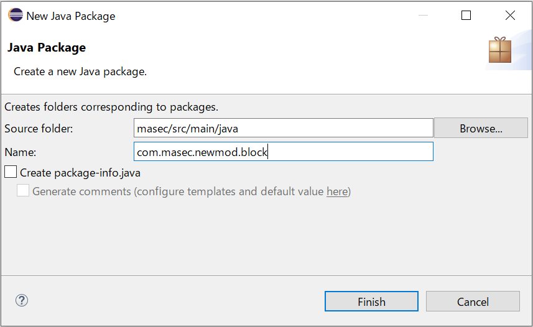
Task: Click the 'Name:' label
Action: point(21,152)
